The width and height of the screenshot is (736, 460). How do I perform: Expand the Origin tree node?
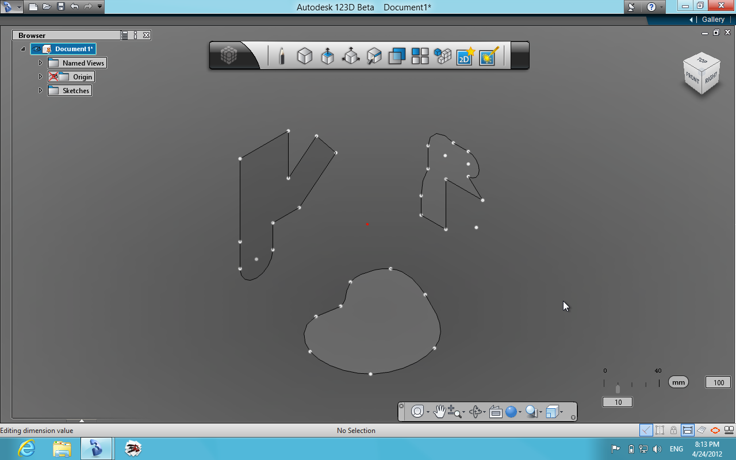[x=40, y=76]
